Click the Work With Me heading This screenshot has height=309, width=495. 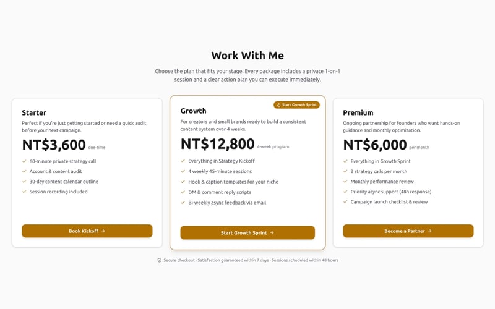click(x=247, y=56)
